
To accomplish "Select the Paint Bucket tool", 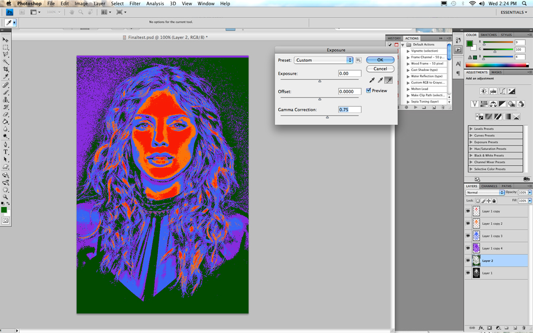I will (x=5, y=121).
